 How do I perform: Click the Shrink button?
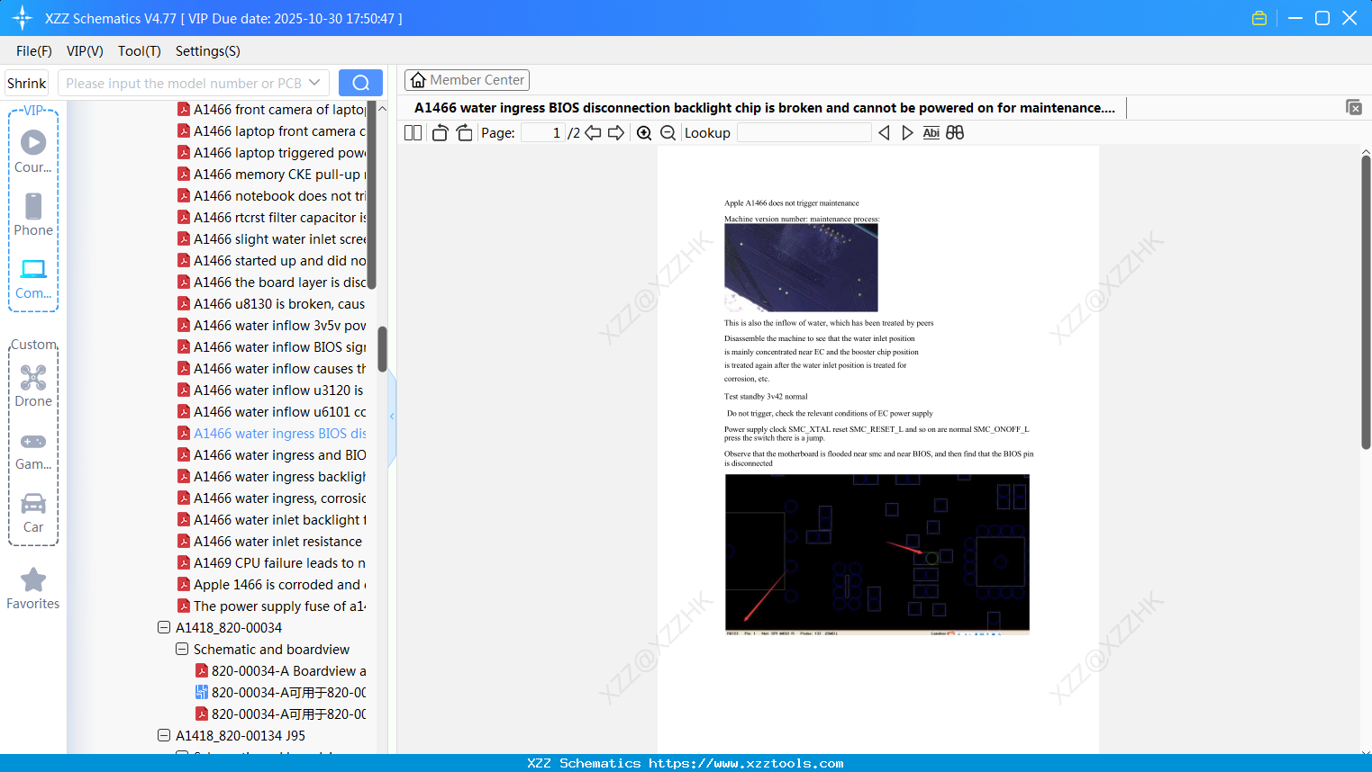pyautogui.click(x=26, y=83)
